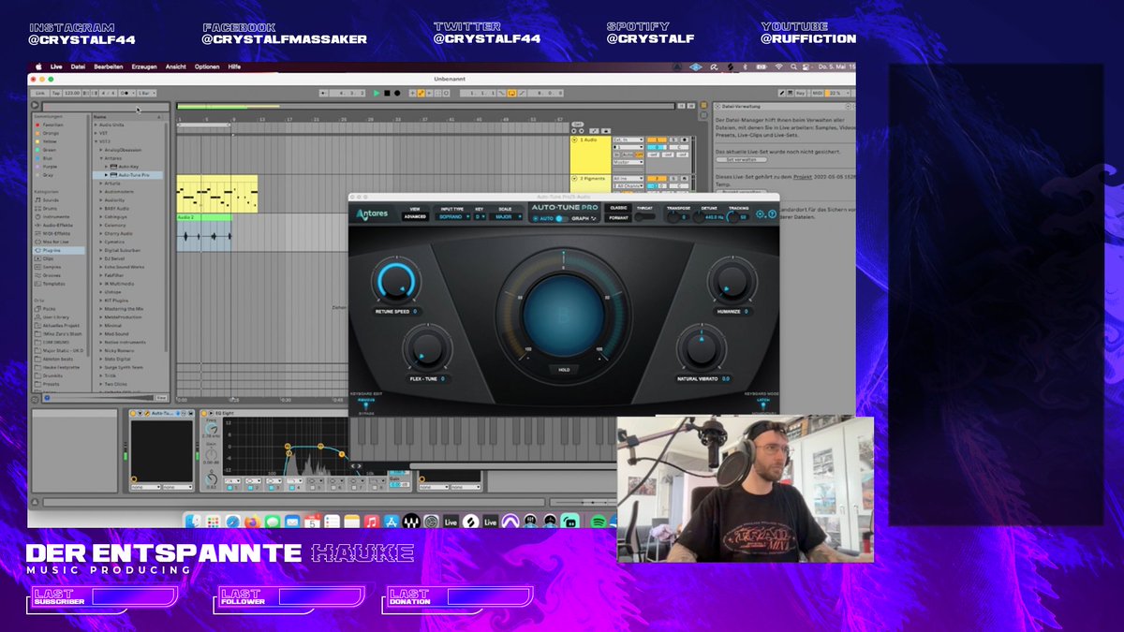Click the Set verwalten button
Image resolution: width=1124 pixels, height=632 pixels.
click(741, 159)
